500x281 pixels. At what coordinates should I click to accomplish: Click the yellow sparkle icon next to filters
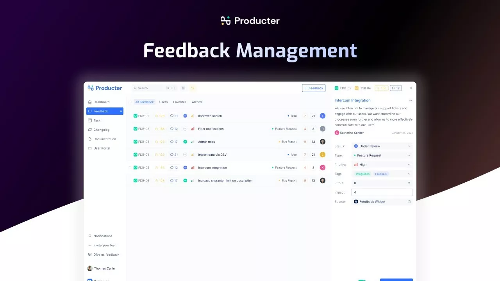[193, 88]
